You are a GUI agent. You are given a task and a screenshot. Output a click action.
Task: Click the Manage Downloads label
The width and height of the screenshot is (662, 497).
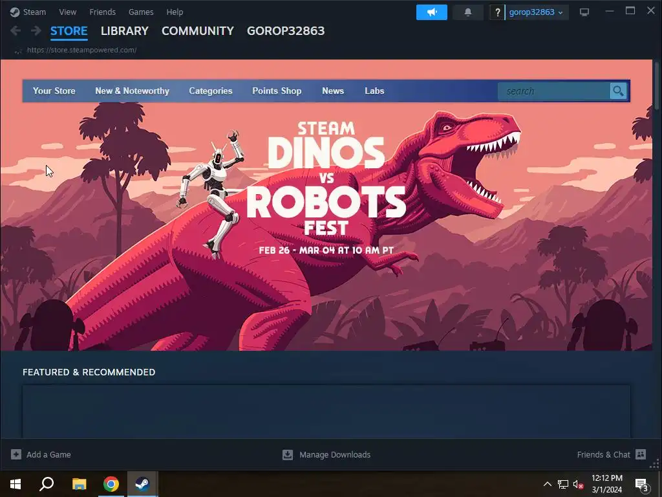[x=335, y=455]
